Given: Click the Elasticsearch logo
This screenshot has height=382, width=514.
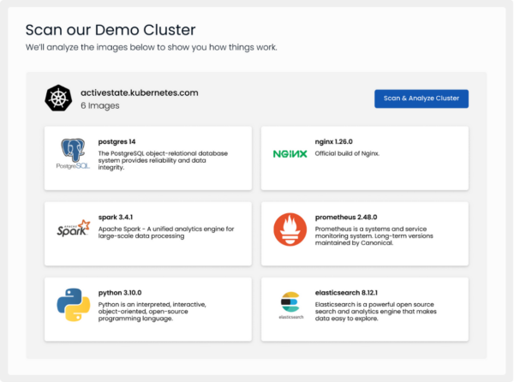Looking at the screenshot, I should tap(290, 305).
